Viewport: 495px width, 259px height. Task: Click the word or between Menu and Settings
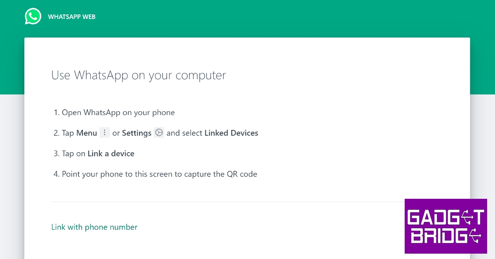point(116,133)
